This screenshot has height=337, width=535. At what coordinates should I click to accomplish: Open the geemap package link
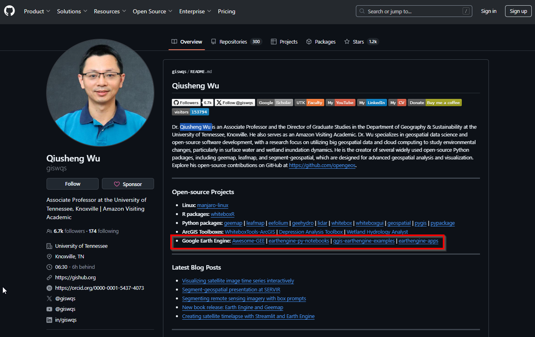tap(233, 223)
